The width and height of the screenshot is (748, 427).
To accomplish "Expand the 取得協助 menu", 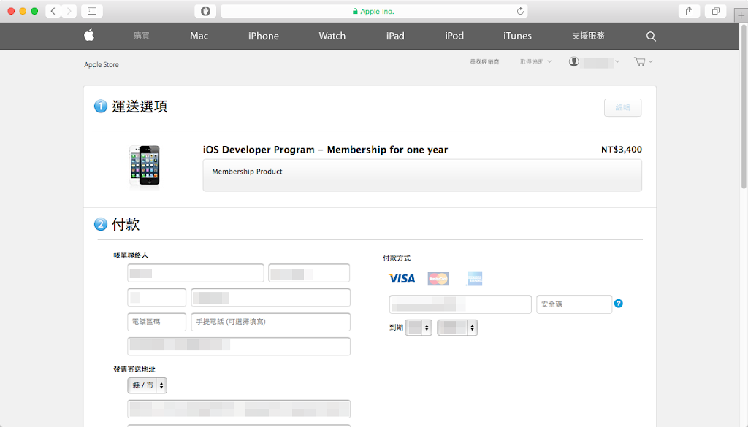I will coord(535,62).
